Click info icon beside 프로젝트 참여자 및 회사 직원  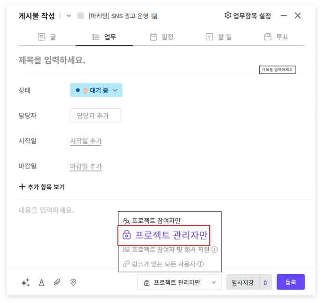coord(214,250)
